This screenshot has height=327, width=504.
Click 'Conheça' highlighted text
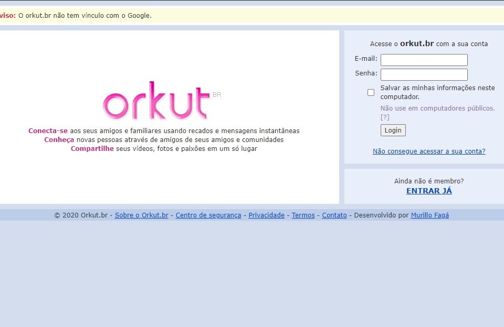click(59, 139)
